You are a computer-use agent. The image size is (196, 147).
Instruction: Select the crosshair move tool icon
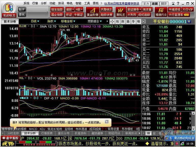(x=112, y=22)
